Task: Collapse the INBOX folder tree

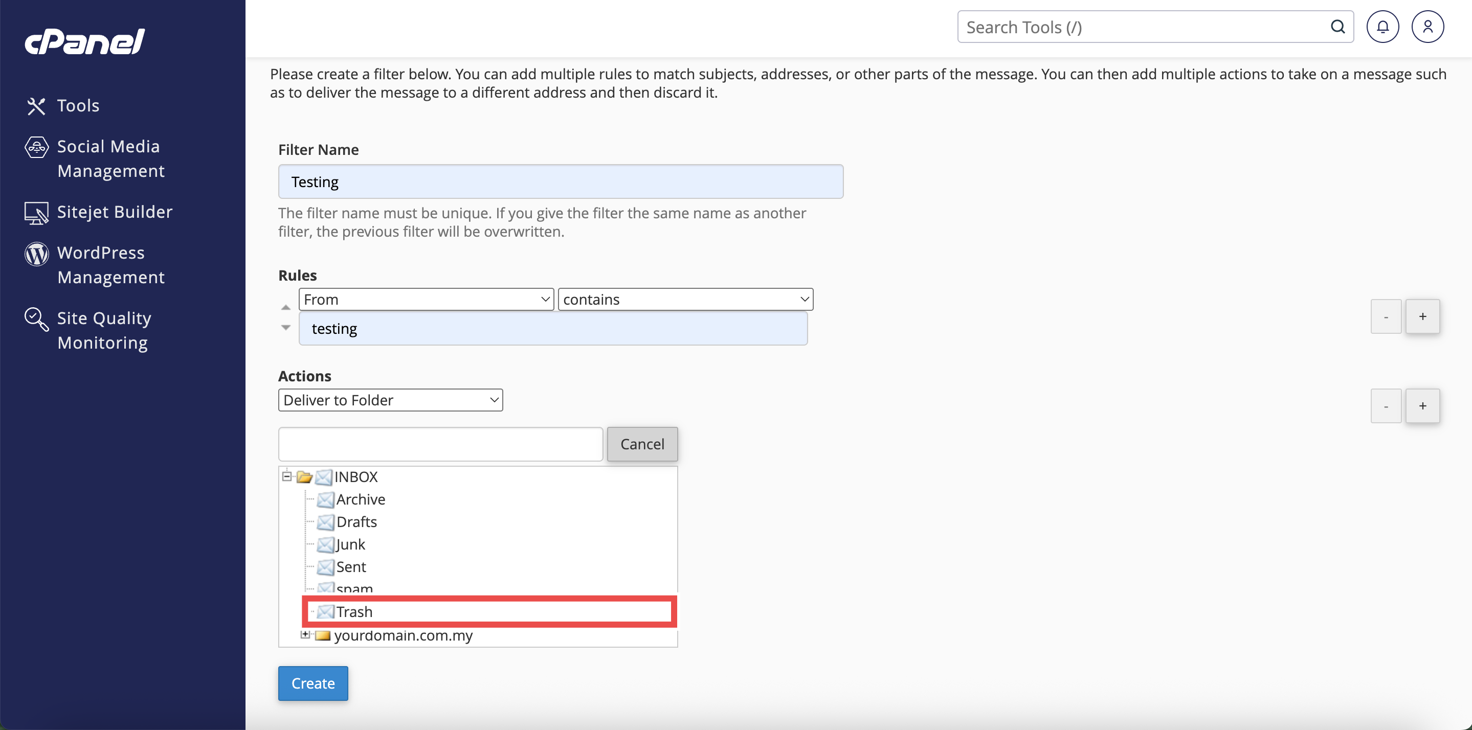Action: click(x=287, y=476)
